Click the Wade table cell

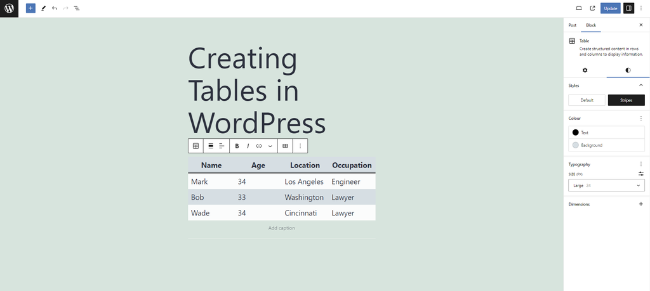[211, 213]
